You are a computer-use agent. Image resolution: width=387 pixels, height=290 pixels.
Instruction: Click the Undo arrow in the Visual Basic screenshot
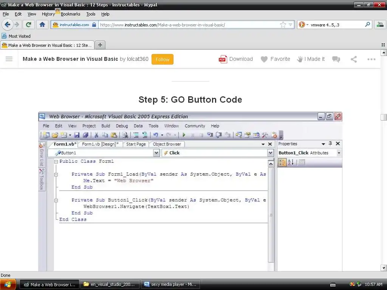(x=155, y=135)
